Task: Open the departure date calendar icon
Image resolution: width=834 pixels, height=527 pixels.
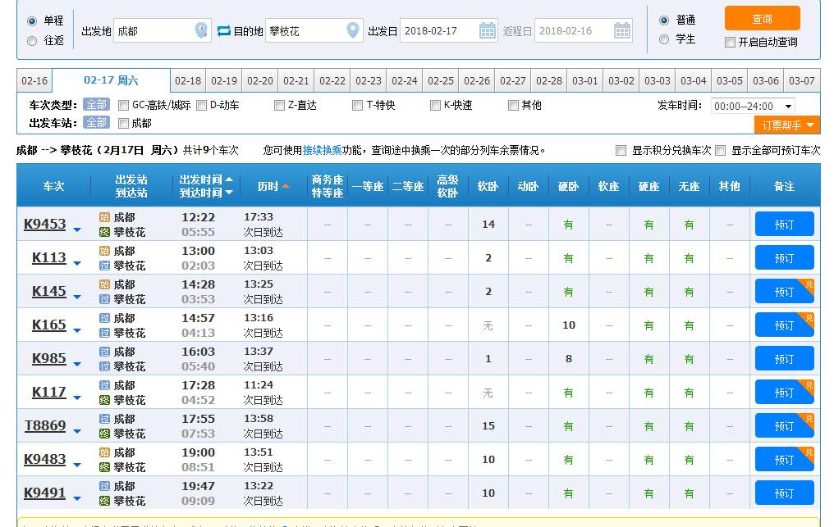Action: coord(488,31)
